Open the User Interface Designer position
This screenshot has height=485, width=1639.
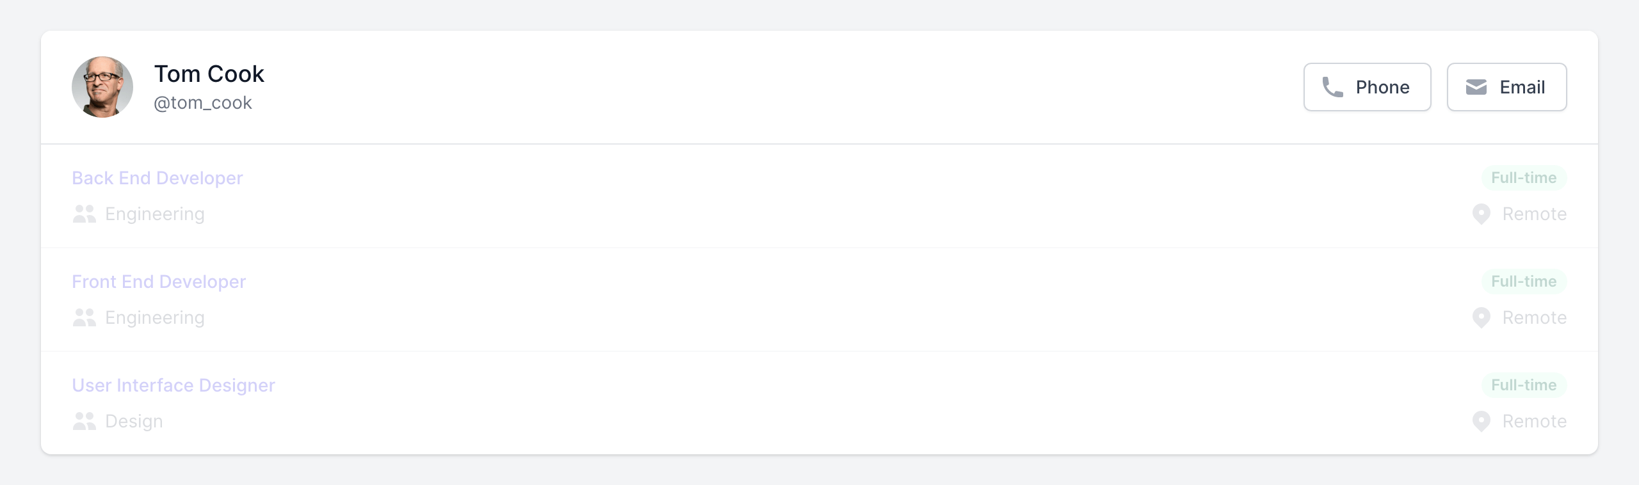pos(174,385)
